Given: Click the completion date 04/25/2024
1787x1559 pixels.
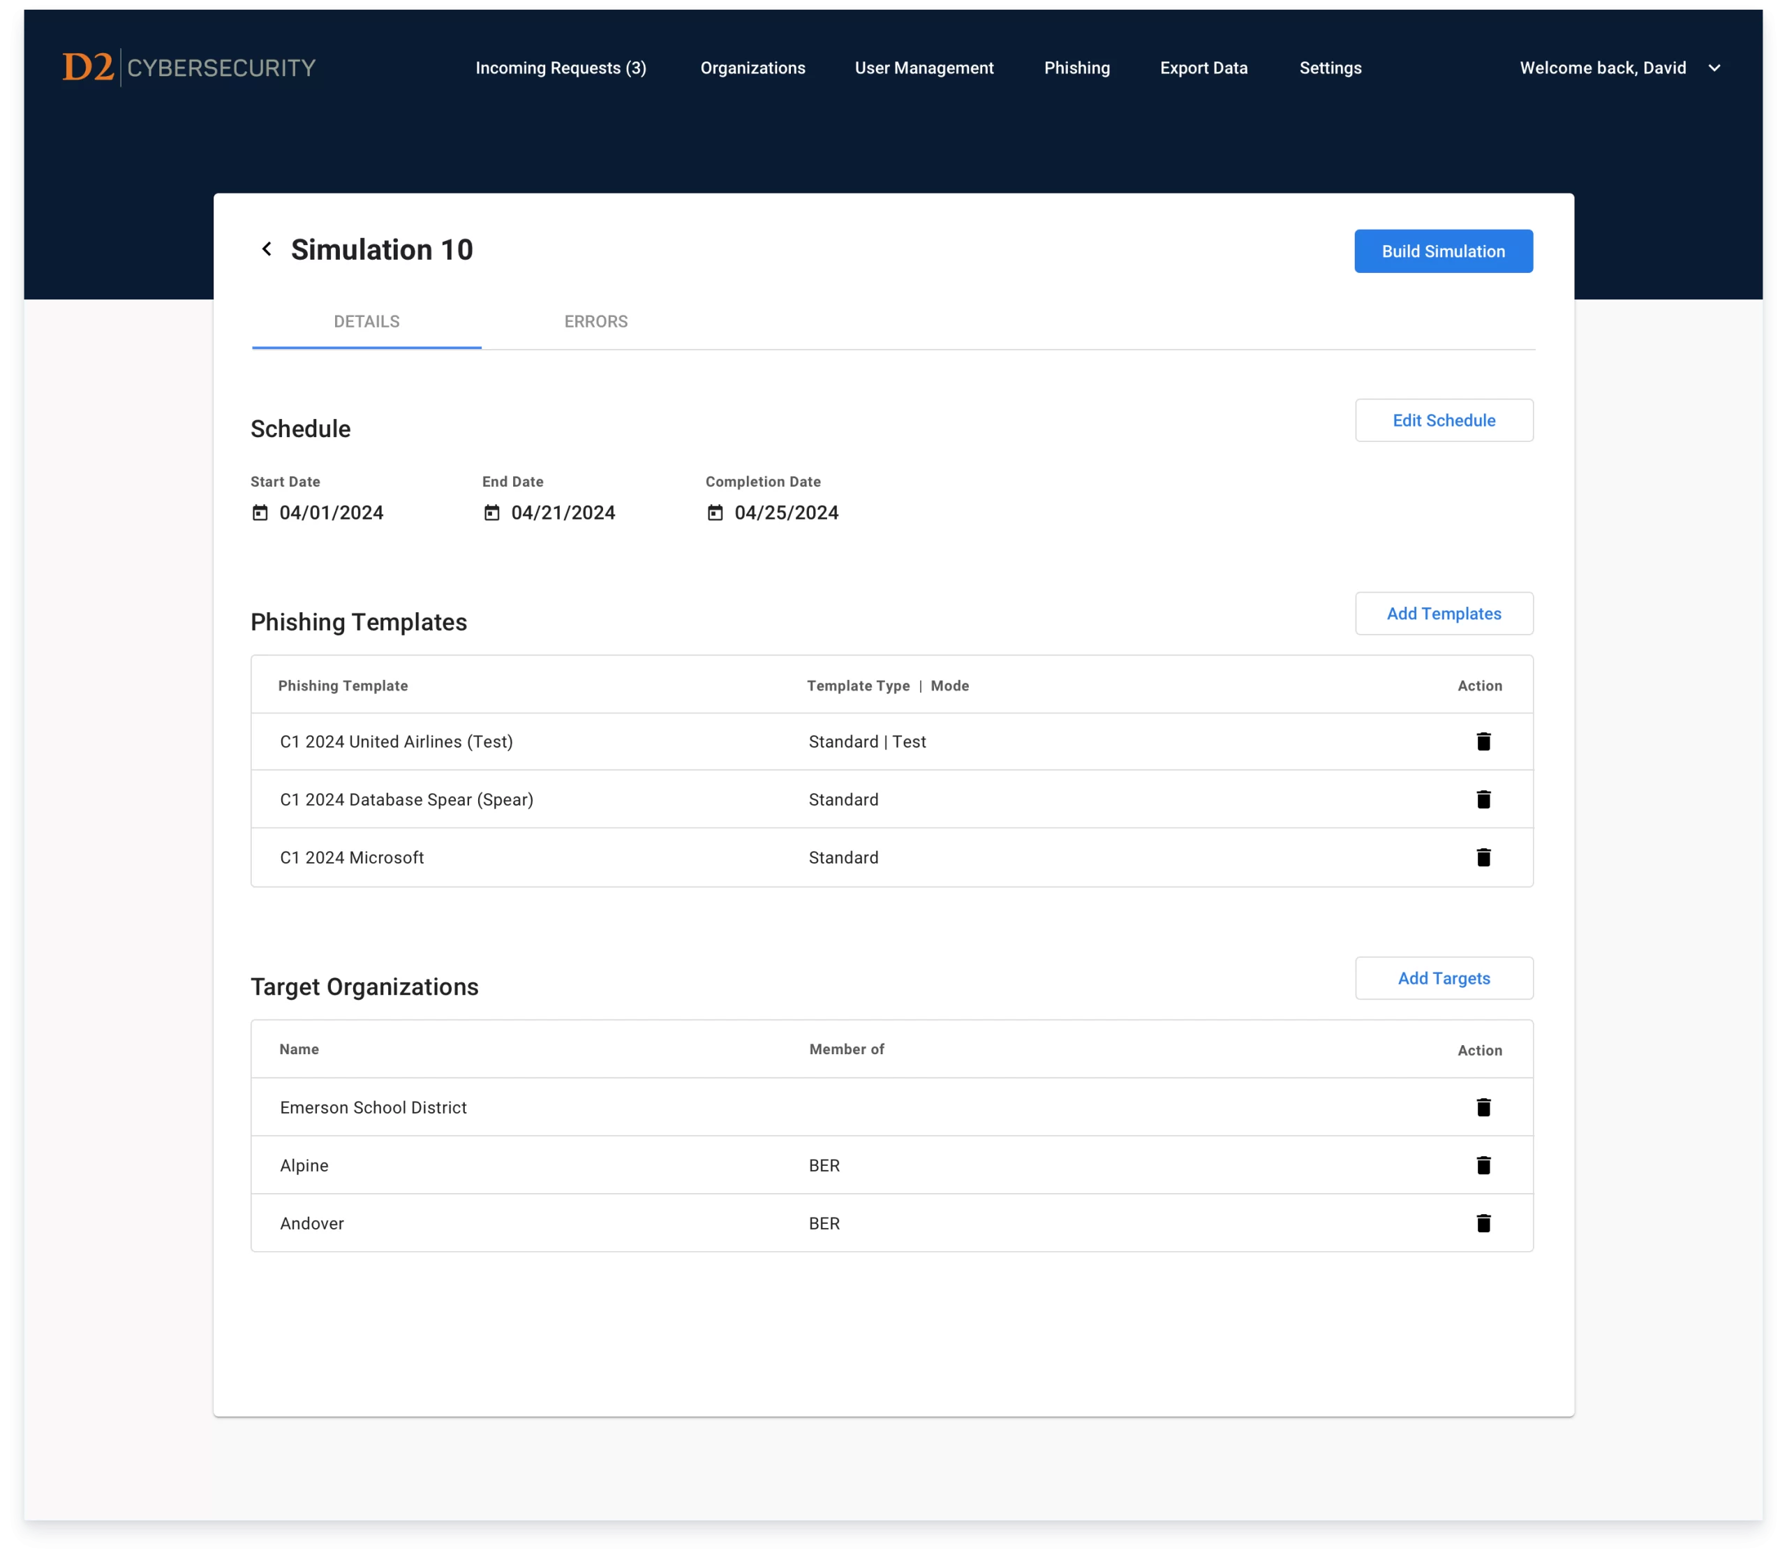Looking at the screenshot, I should (787, 513).
